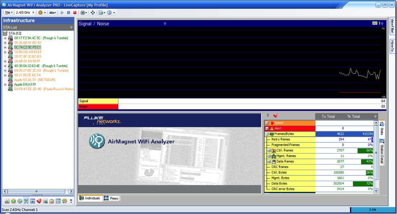Click the blue help question mark icon

109,12
